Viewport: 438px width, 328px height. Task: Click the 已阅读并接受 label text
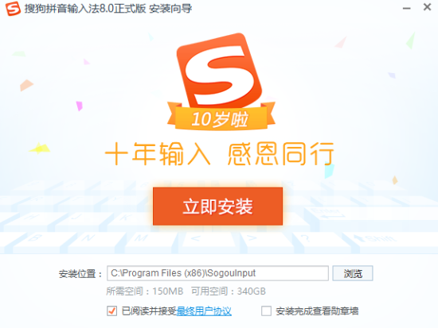point(149,311)
